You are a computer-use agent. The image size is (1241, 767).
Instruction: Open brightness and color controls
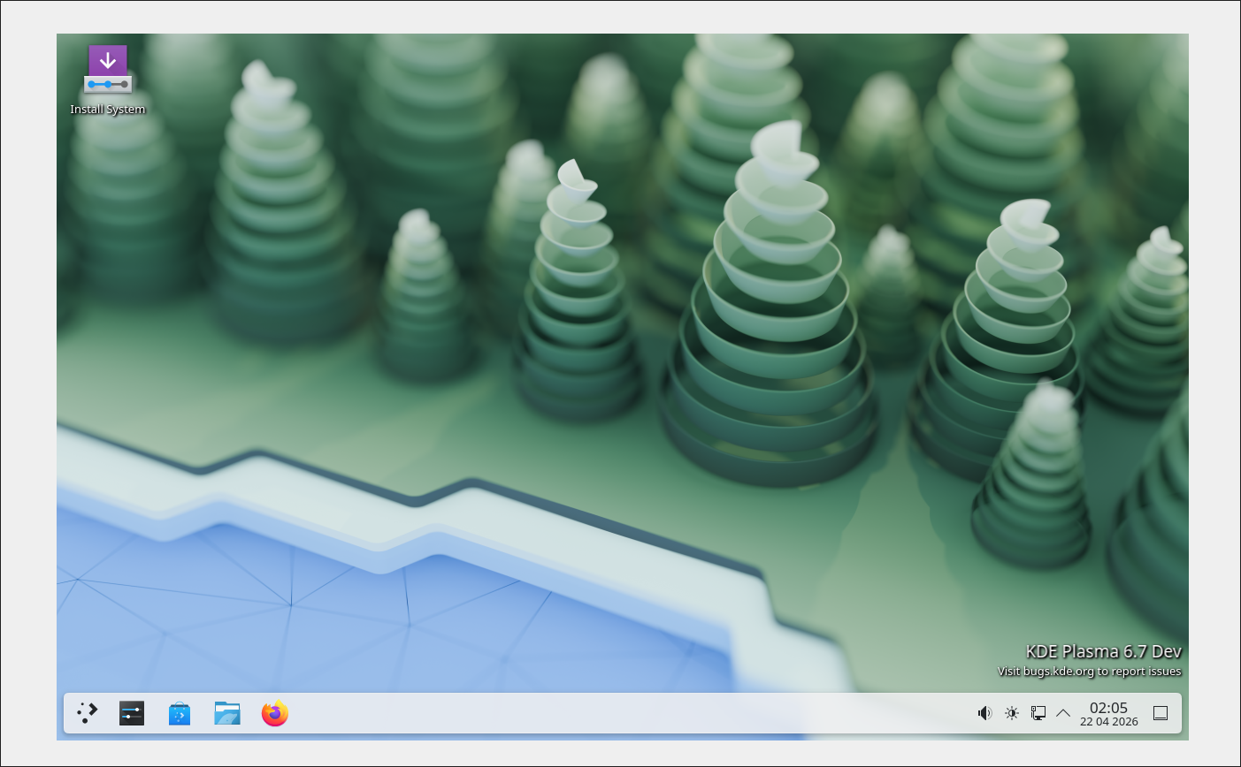click(1012, 713)
